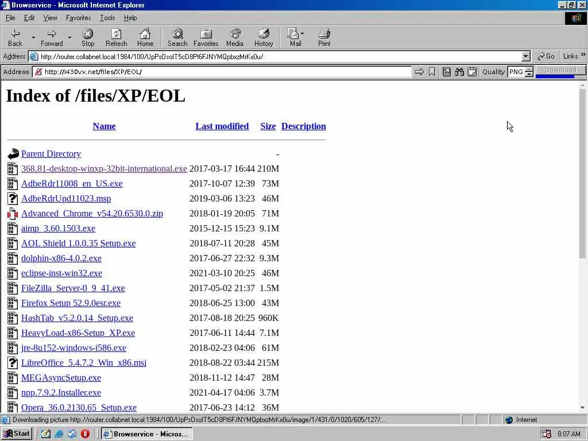This screenshot has width=588, height=441.
Task: Click the Go button
Action: [546, 56]
